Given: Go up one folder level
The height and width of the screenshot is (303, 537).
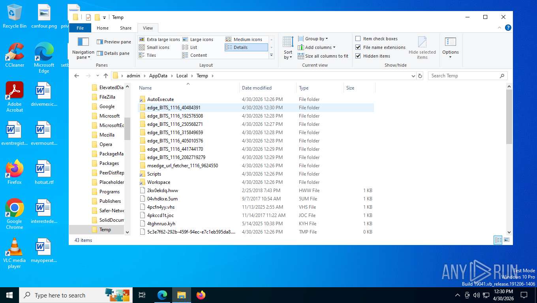Looking at the screenshot, I should pos(105,76).
